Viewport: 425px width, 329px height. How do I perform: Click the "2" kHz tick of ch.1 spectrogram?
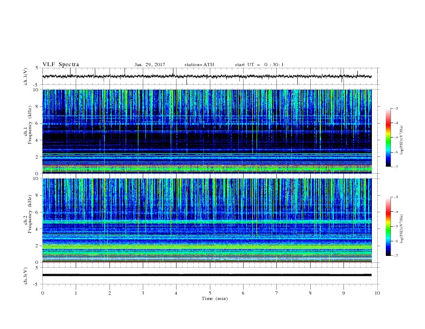38,157
